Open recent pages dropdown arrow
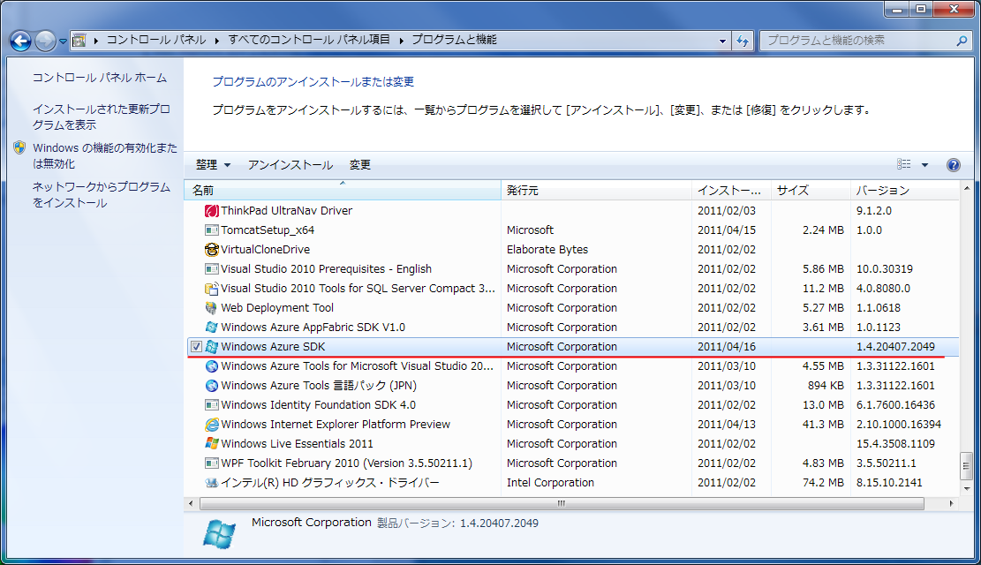The width and height of the screenshot is (981, 565). click(63, 41)
